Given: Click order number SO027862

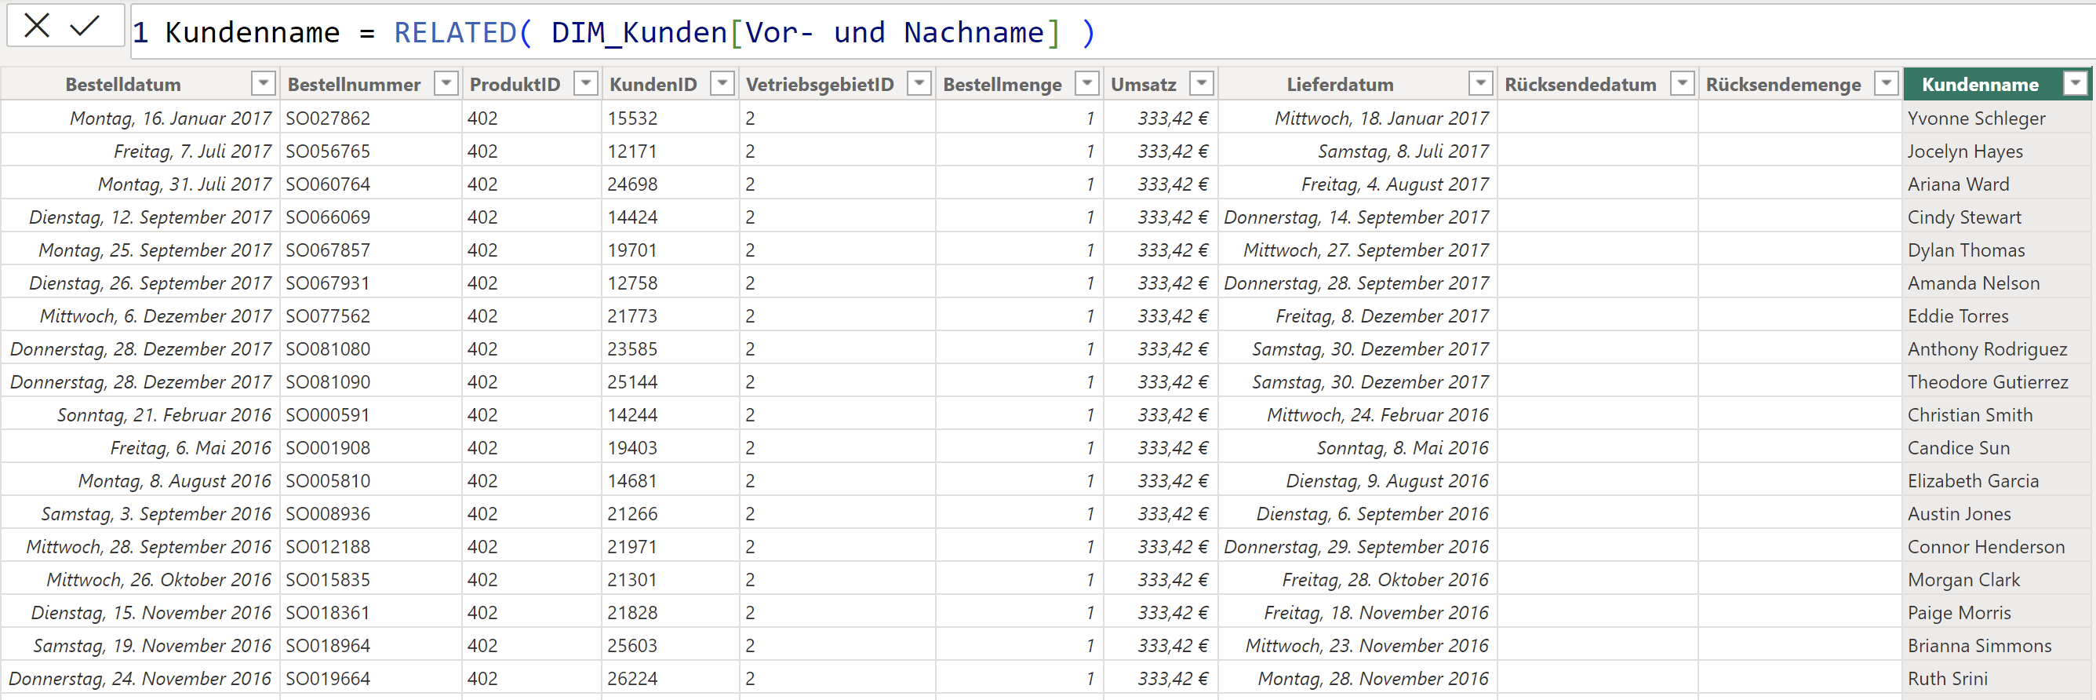Looking at the screenshot, I should pyautogui.click(x=328, y=118).
